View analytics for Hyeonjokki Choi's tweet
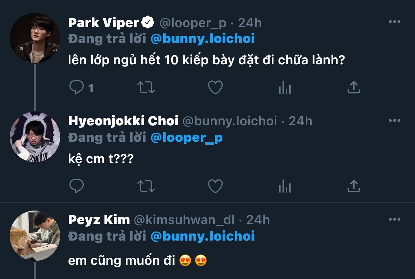 pyautogui.click(x=285, y=186)
